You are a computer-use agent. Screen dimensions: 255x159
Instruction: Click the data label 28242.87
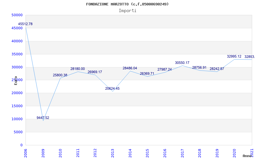click(217, 69)
